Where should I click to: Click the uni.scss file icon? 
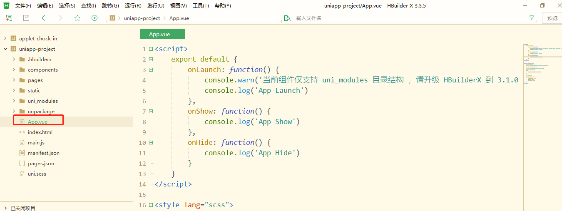coord(22,174)
